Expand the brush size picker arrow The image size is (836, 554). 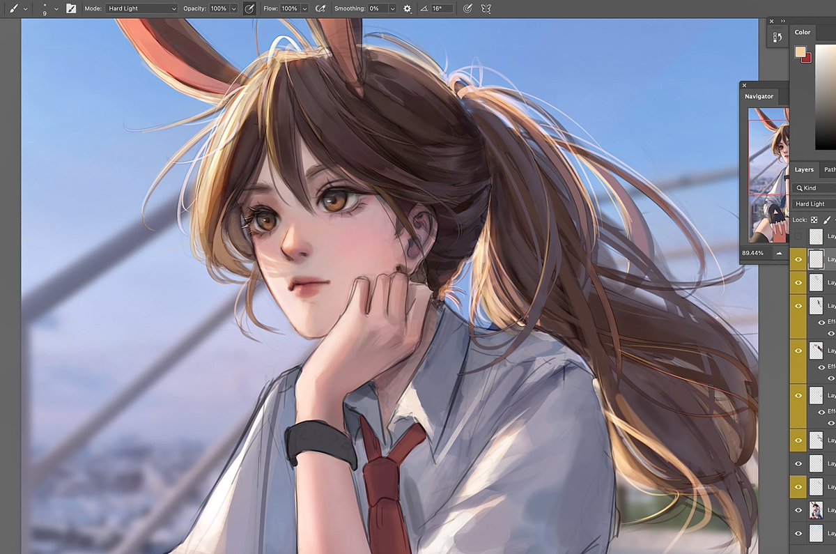pos(56,9)
